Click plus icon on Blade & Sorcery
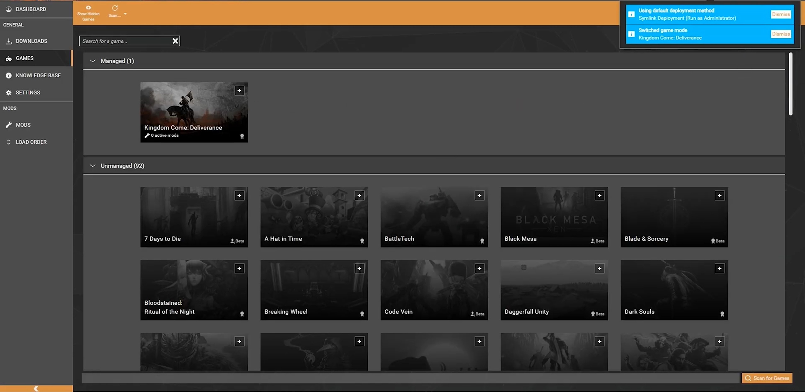This screenshot has width=805, height=392. click(x=719, y=196)
